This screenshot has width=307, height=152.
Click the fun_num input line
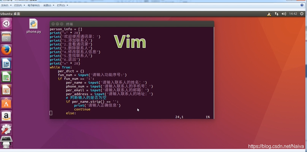(x=92, y=75)
